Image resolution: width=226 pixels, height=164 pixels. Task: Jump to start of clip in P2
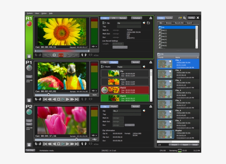(45, 144)
